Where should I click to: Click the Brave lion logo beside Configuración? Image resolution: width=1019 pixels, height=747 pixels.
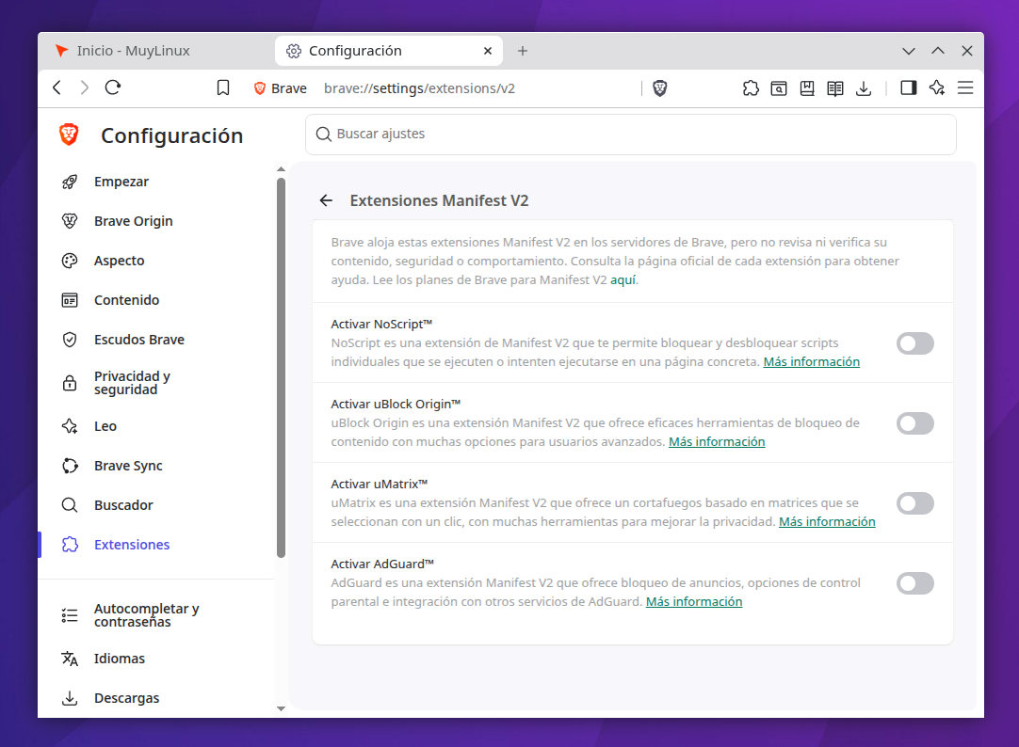click(69, 135)
